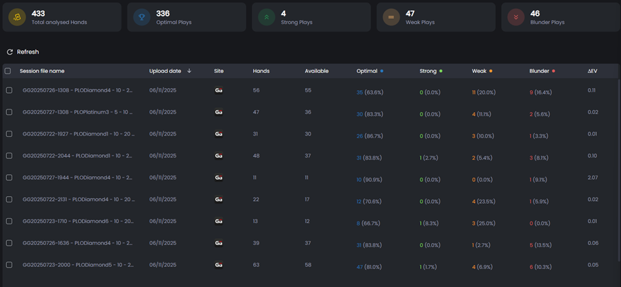This screenshot has width=621, height=287.
Task: Sort by Weak column header
Action: pyautogui.click(x=480, y=71)
